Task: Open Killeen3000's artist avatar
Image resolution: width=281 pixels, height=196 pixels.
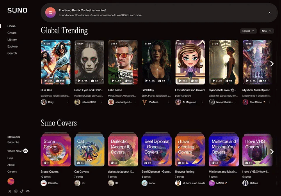Action: 77,102
